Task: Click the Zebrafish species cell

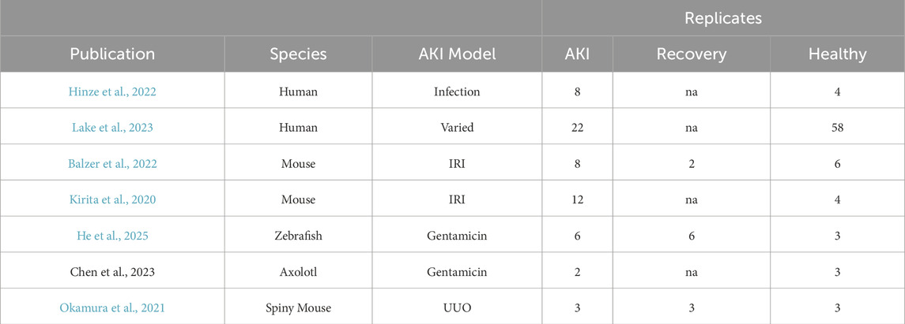Action: point(298,235)
